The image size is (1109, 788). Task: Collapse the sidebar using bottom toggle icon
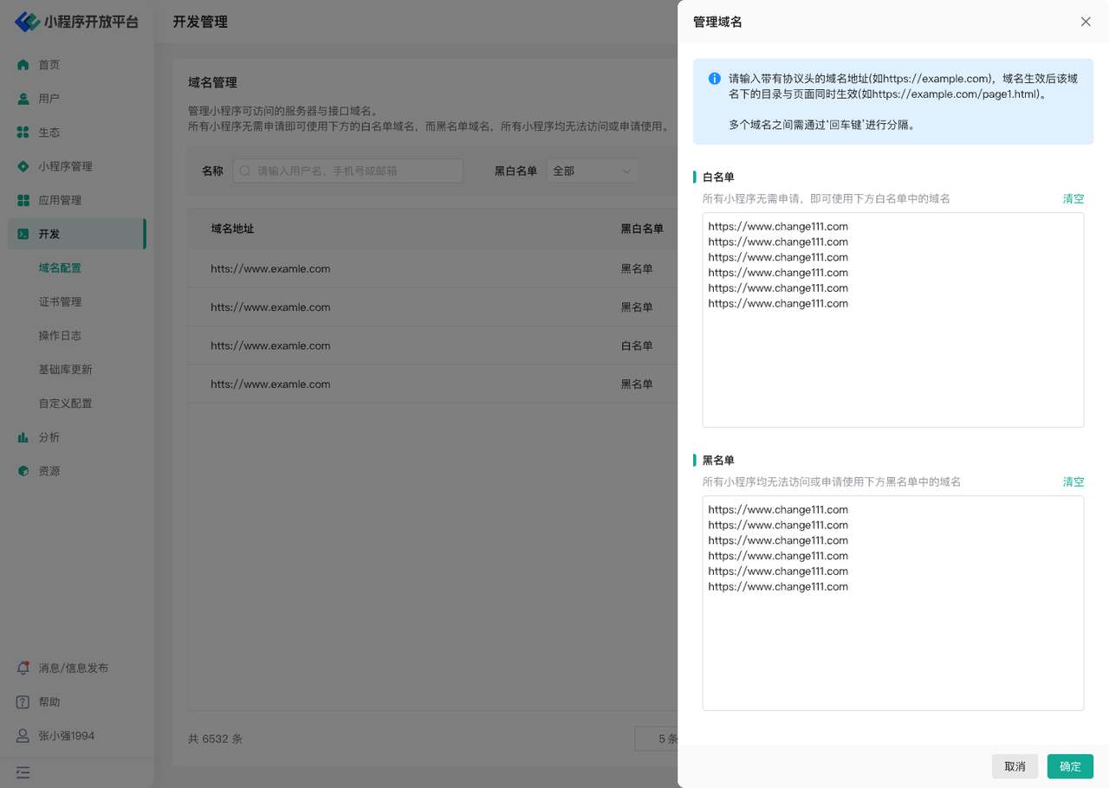click(x=23, y=772)
